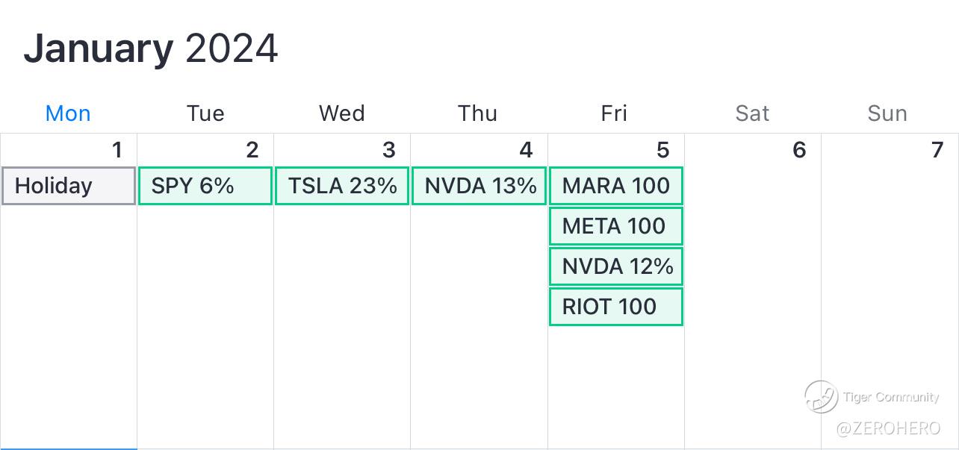
Task: Click the Sun column header
Action: click(887, 113)
